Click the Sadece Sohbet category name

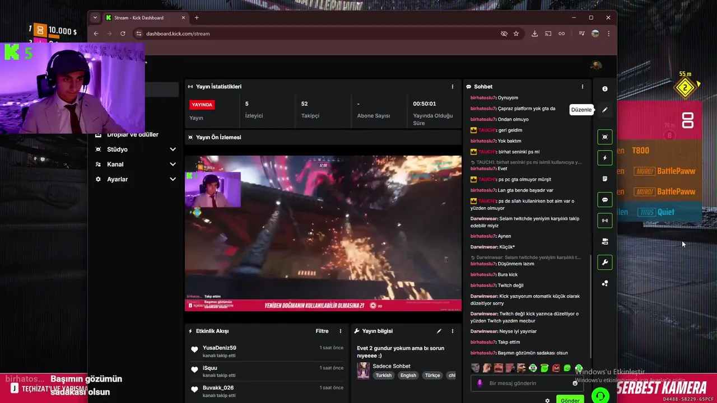(x=392, y=366)
